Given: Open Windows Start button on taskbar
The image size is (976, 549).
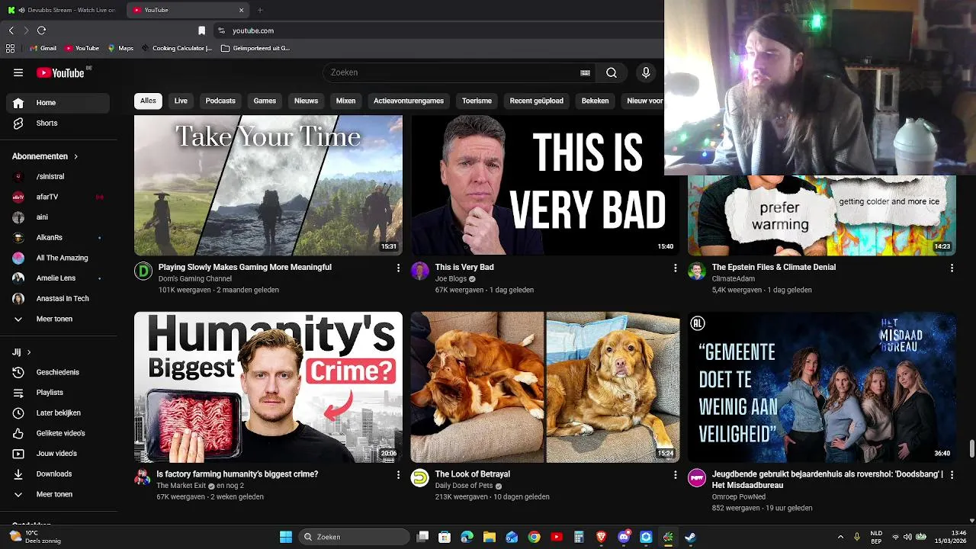Looking at the screenshot, I should [x=286, y=537].
